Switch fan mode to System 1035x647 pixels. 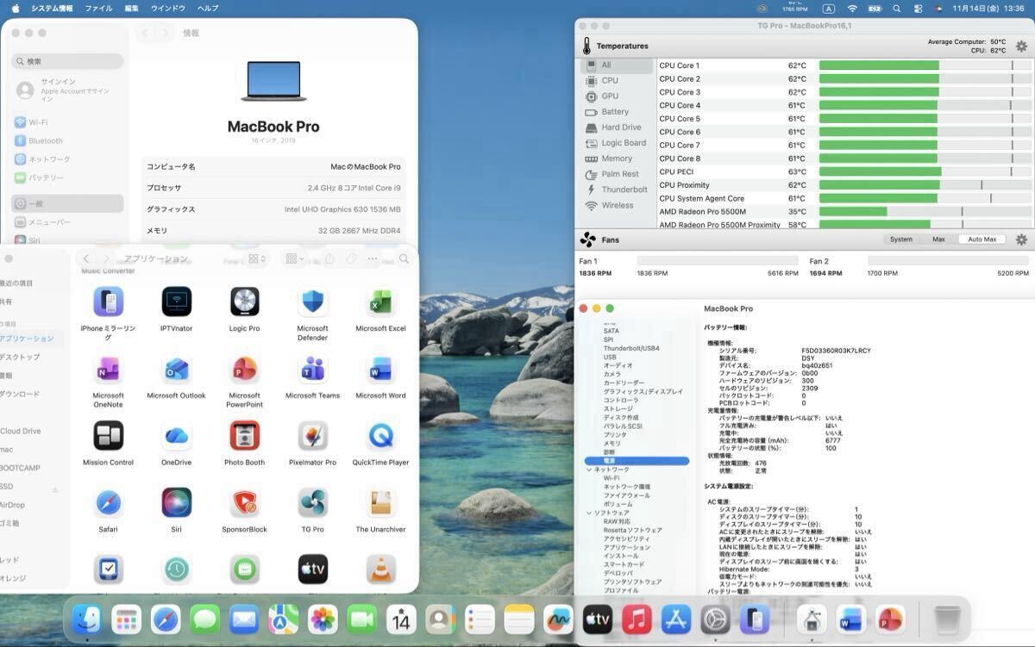click(900, 240)
